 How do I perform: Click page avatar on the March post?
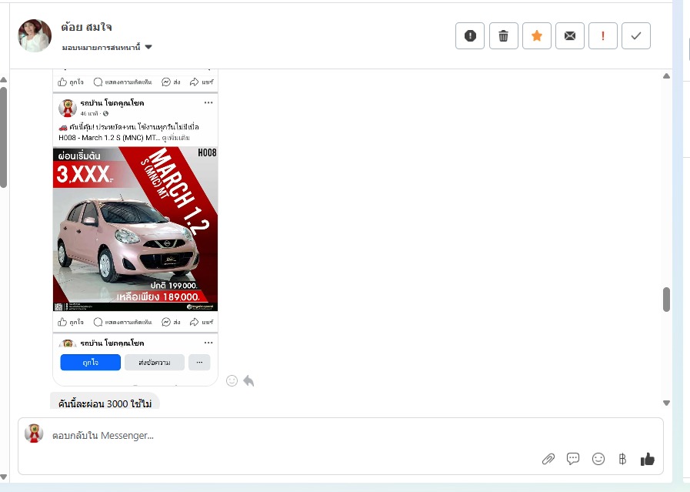point(68,108)
